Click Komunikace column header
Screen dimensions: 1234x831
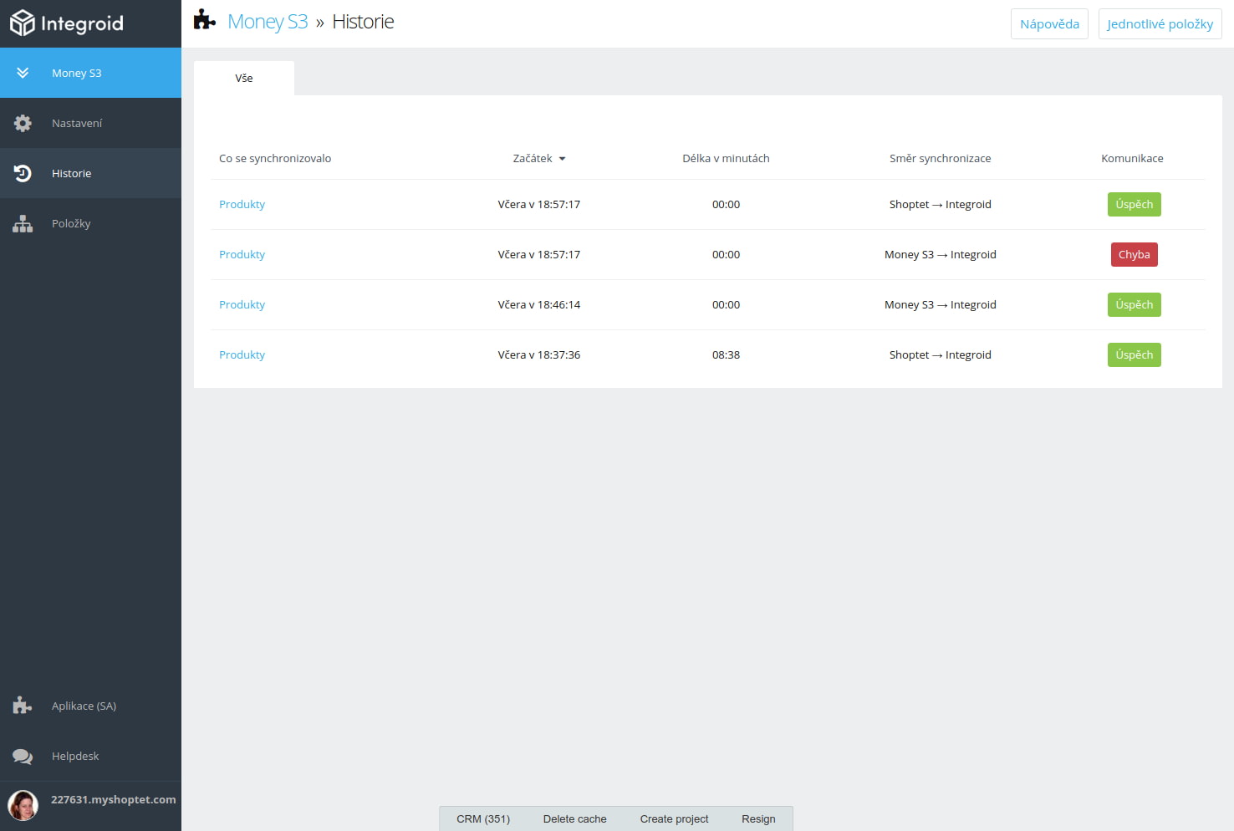[1132, 158]
